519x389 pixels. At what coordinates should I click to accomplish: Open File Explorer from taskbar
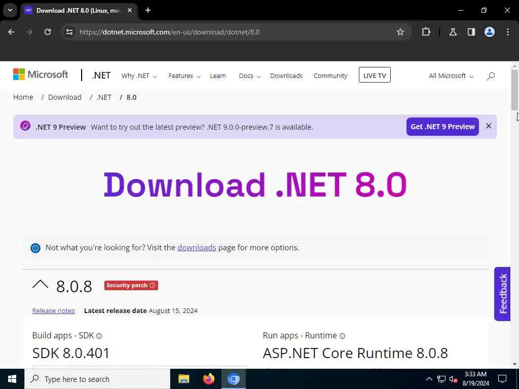pos(183,379)
